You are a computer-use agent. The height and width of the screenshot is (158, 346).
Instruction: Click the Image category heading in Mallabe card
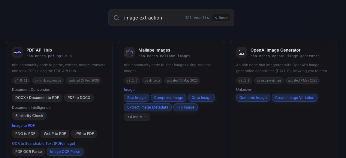(x=129, y=89)
